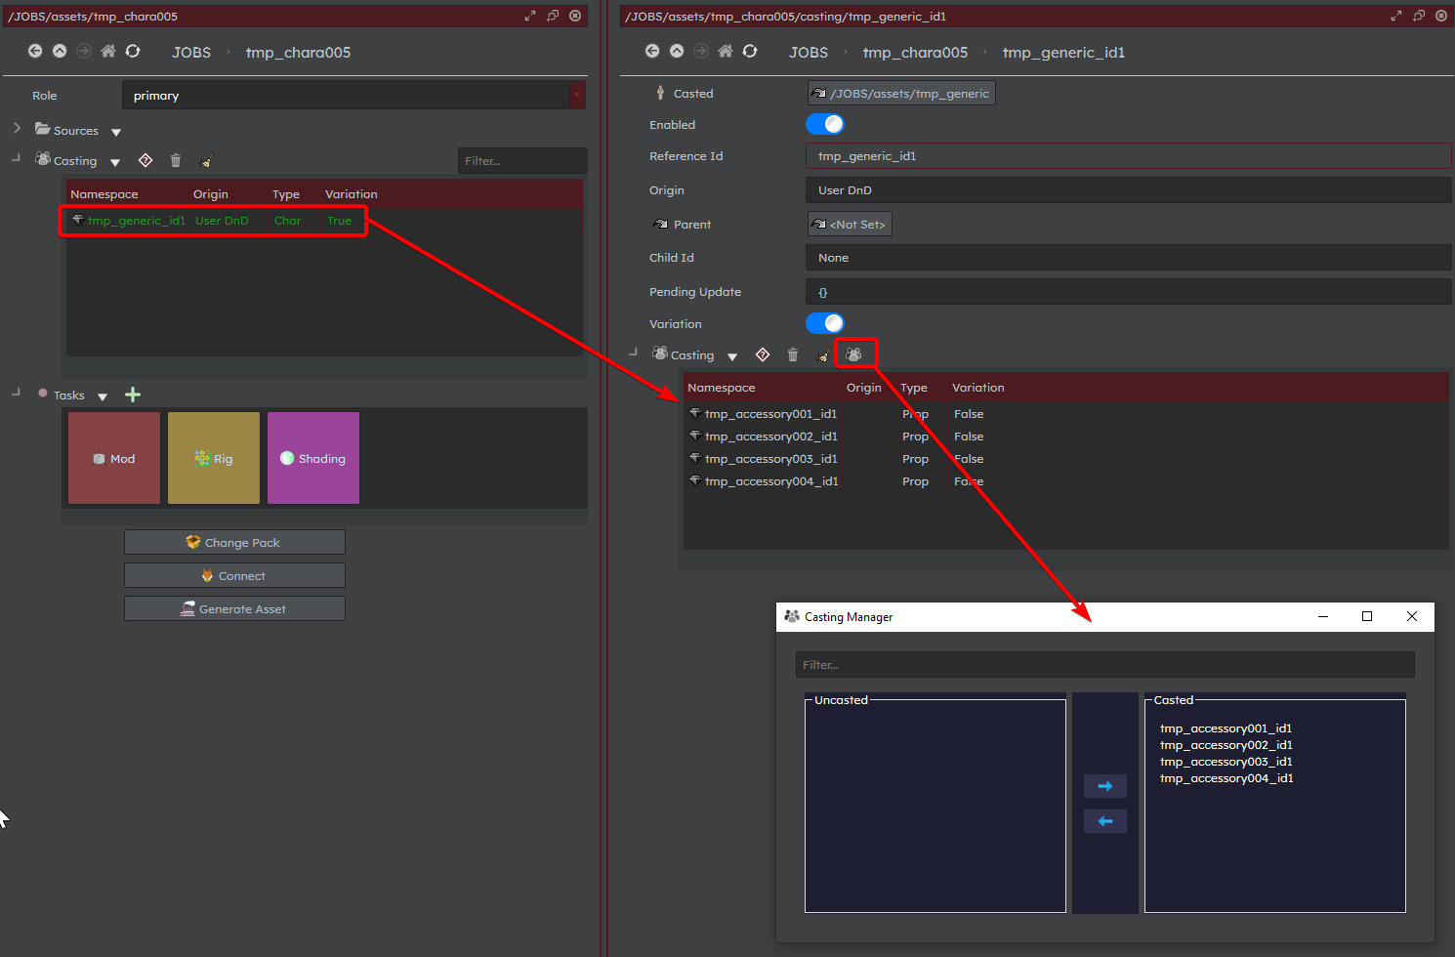1455x957 pixels.
Task: Toggle the Enabled switch
Action: (x=825, y=124)
